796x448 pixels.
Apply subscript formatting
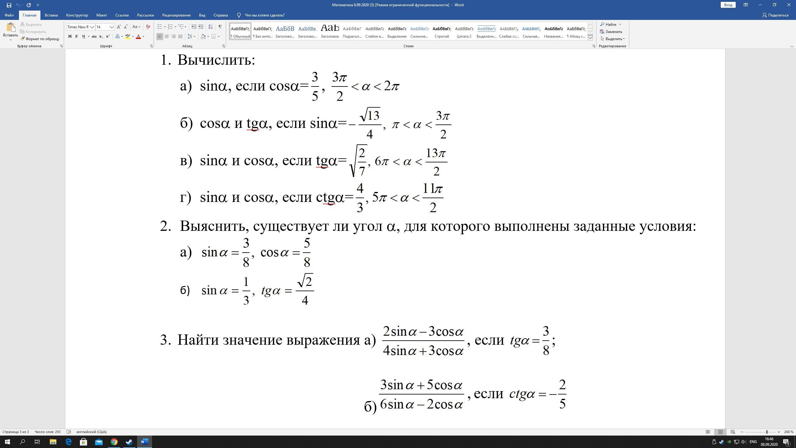click(101, 36)
